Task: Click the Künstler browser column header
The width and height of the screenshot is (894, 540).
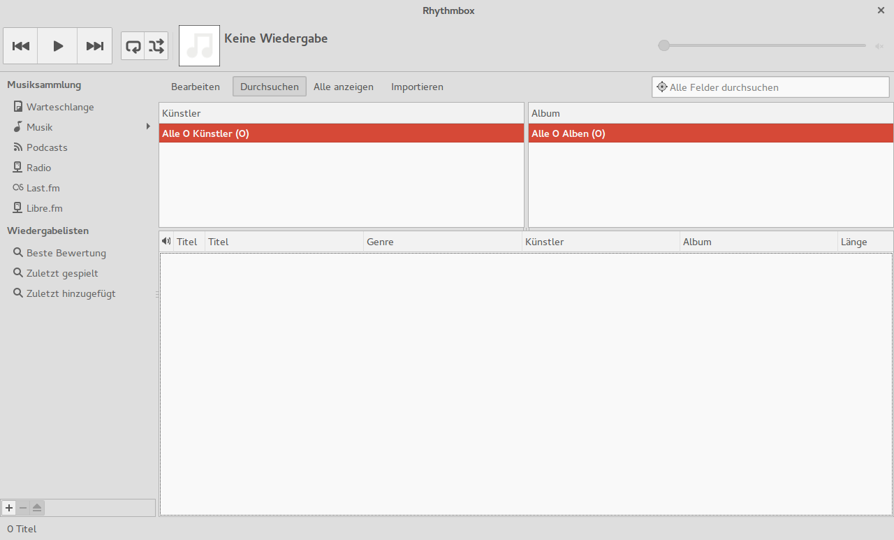Action: pyautogui.click(x=342, y=113)
